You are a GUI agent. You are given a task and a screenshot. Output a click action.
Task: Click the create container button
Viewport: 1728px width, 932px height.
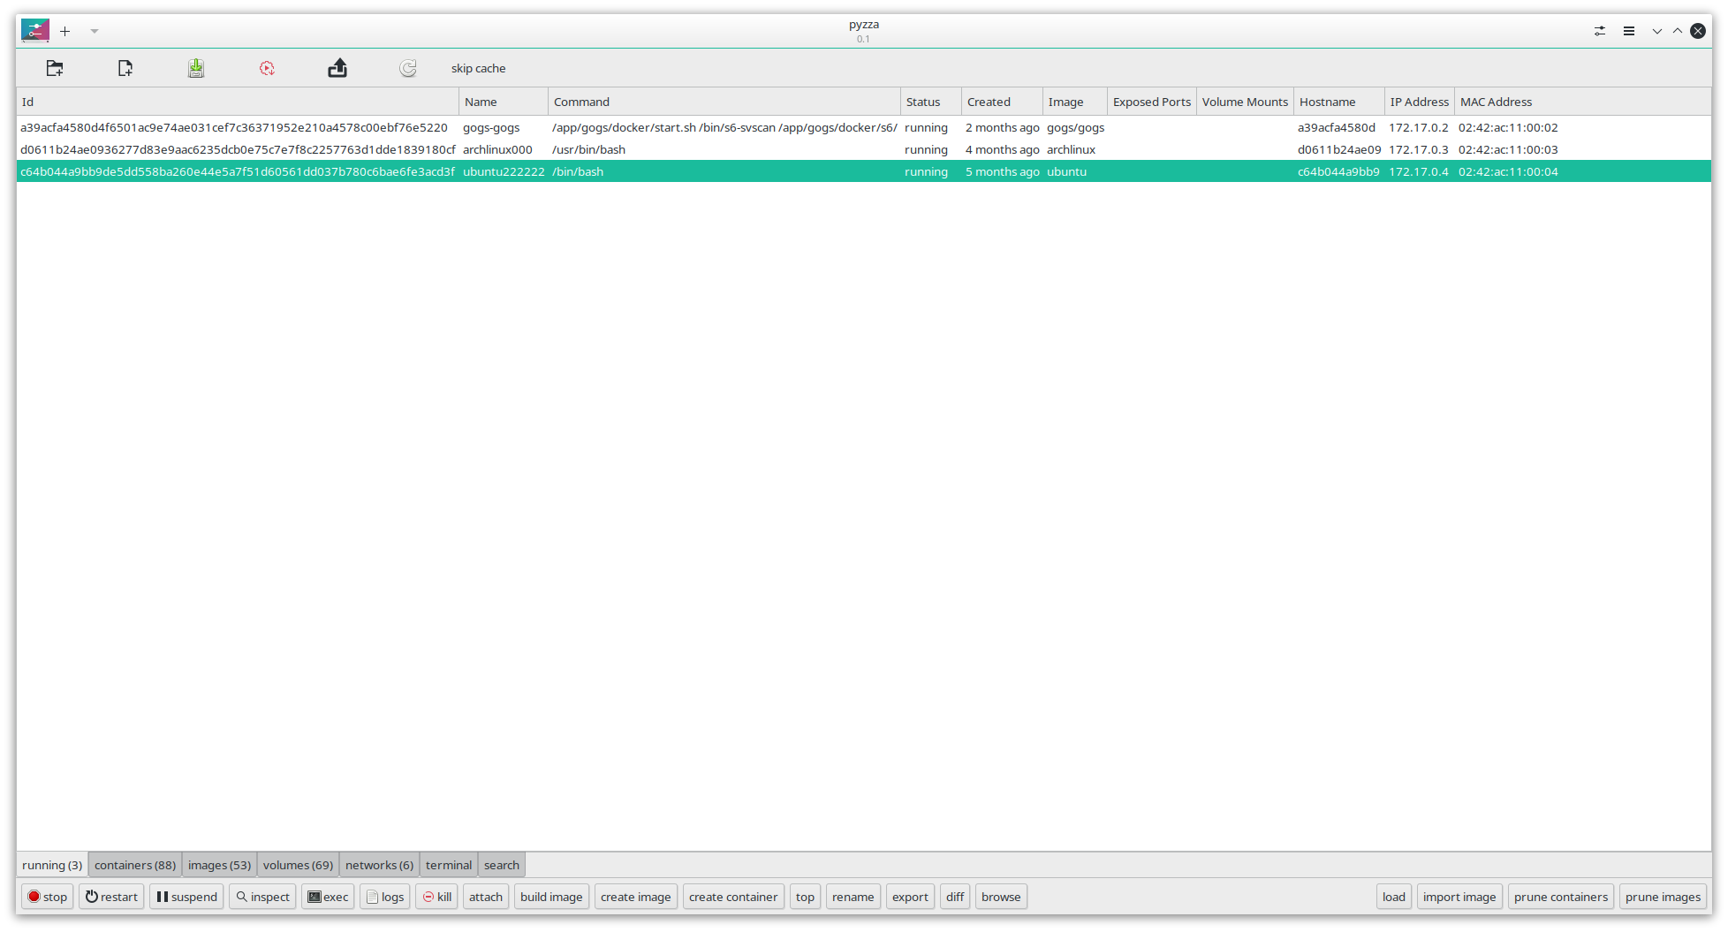733,897
